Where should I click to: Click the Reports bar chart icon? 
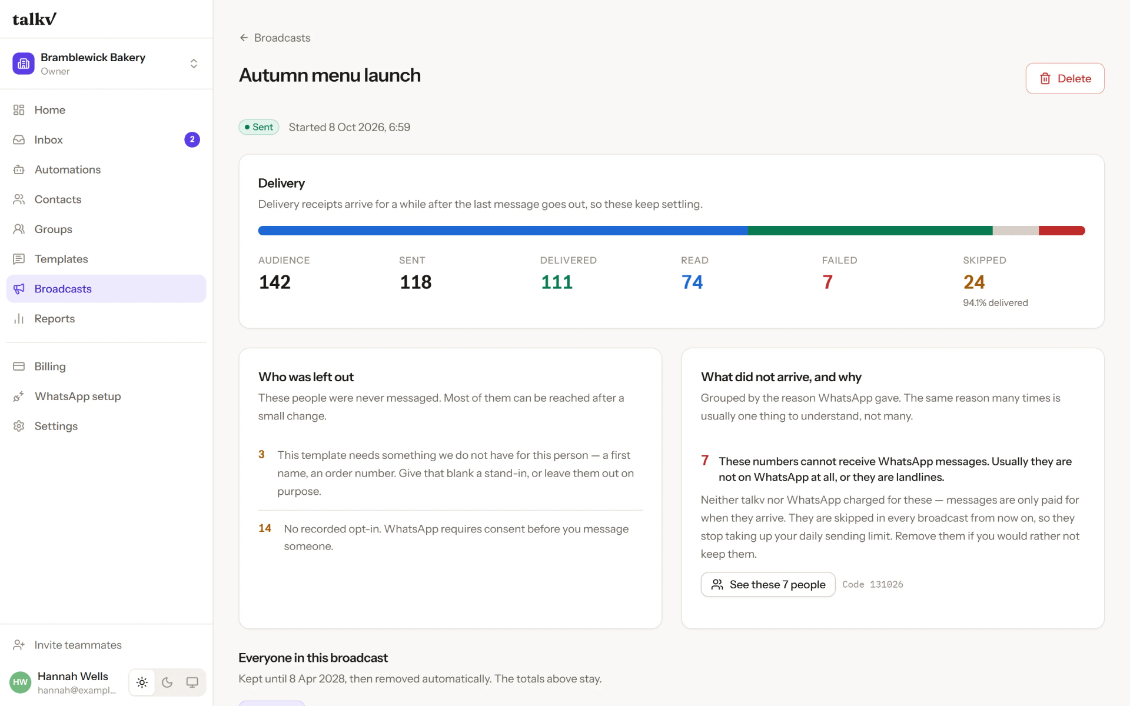[x=19, y=319]
